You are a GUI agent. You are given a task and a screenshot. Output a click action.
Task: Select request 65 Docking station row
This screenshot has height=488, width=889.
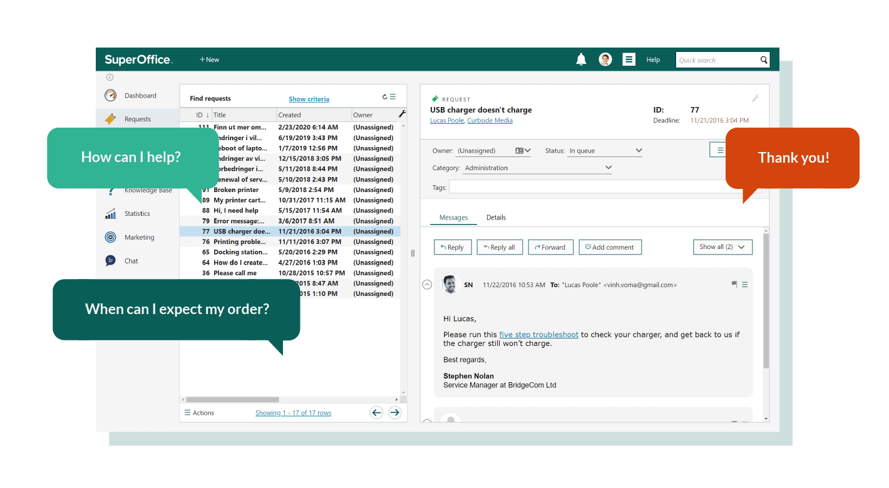(290, 252)
